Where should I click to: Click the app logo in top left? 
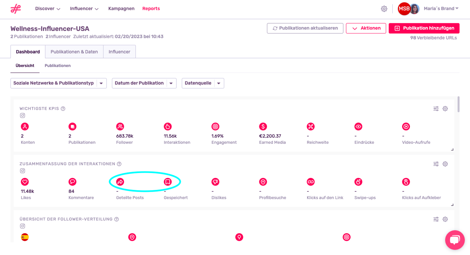pyautogui.click(x=16, y=9)
